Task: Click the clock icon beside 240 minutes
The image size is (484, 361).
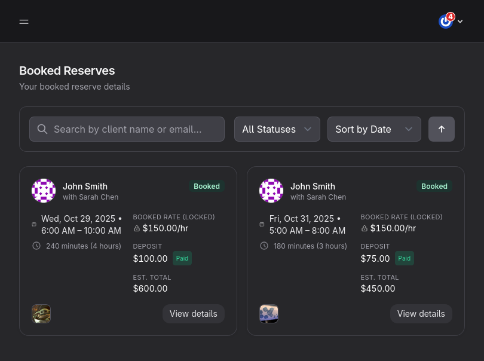Action: pos(36,246)
